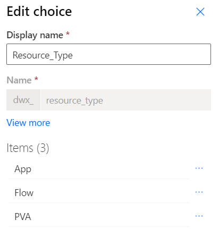Click the red asterisk beside Display name

tap(68, 33)
